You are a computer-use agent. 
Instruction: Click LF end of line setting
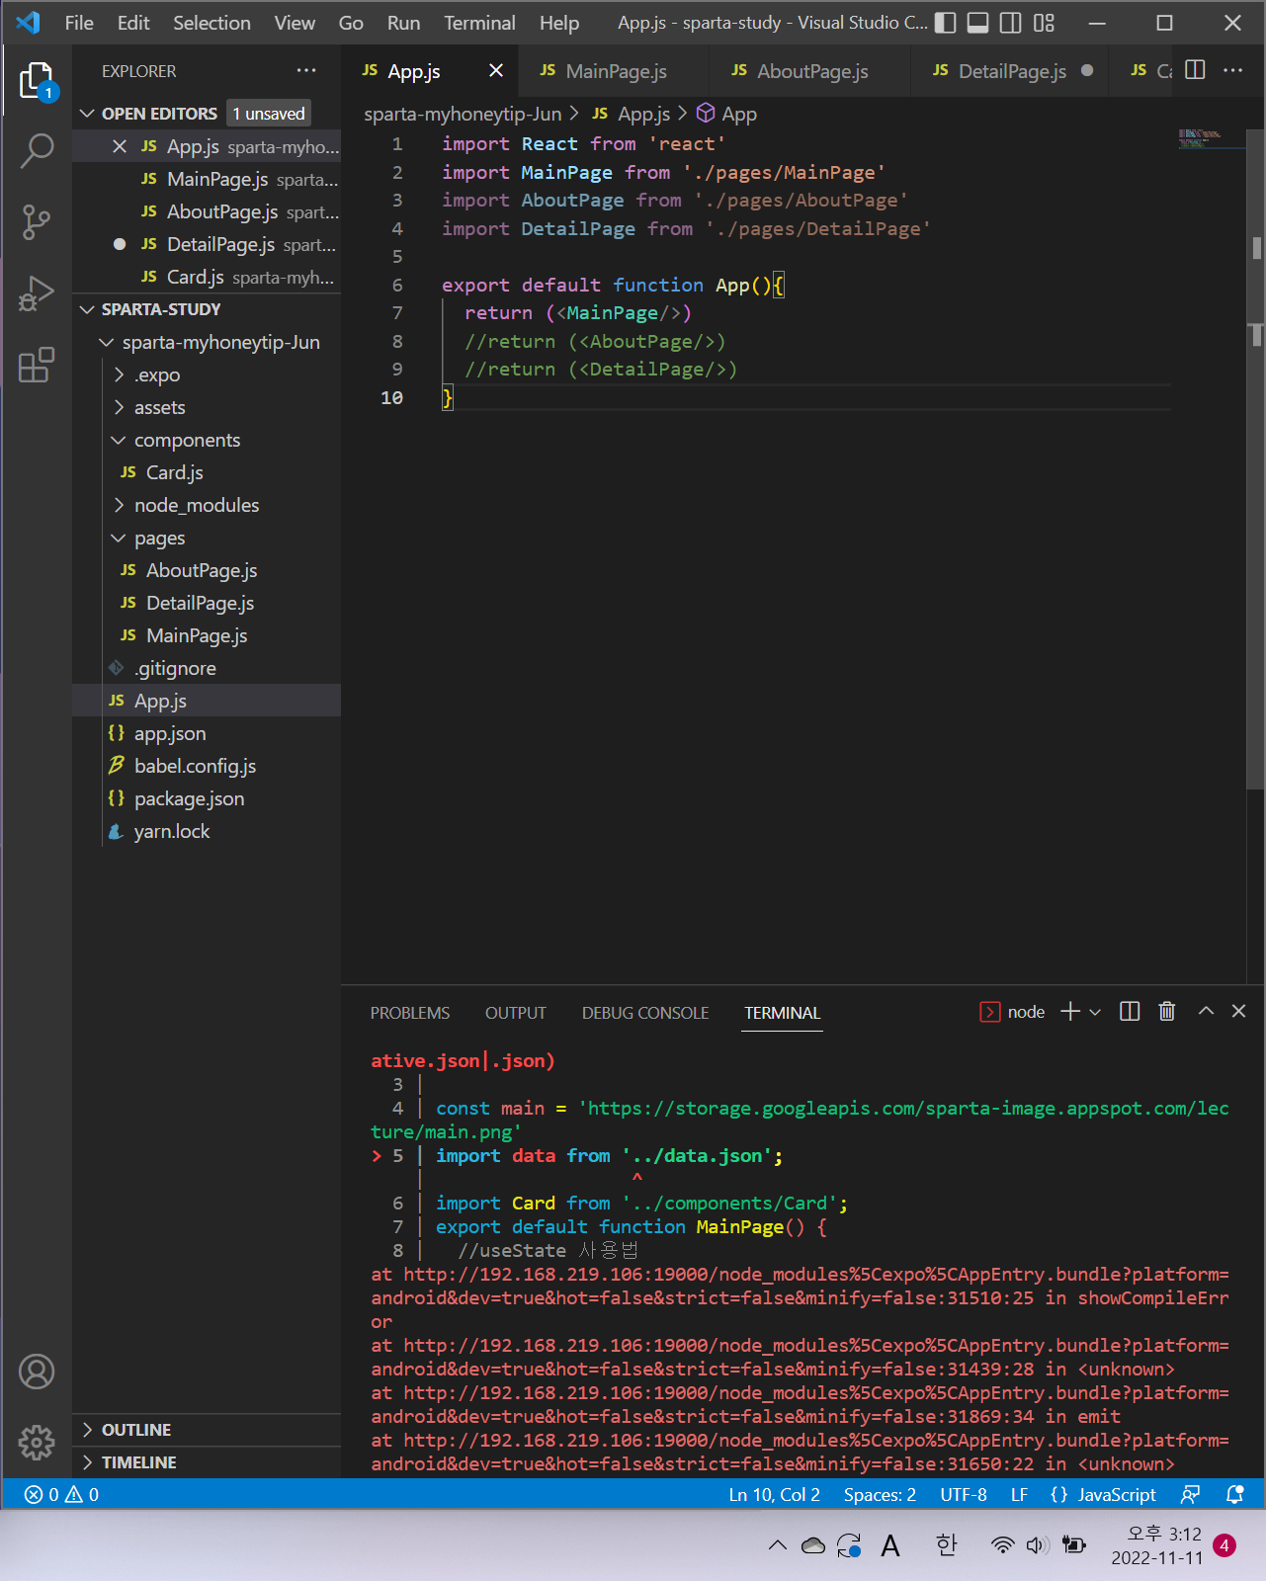[x=1019, y=1494]
